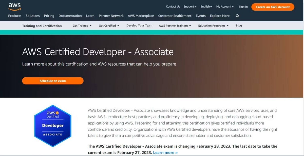Click the AWS logo
Image resolution: width=304 pixels, height=156 pixels.
coord(14,7)
